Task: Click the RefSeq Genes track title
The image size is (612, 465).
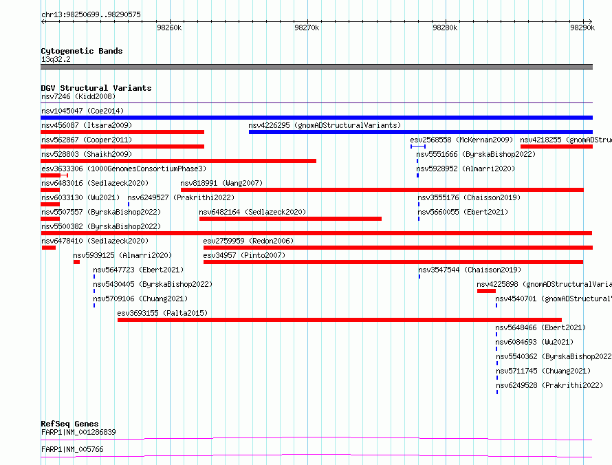Action: click(x=69, y=424)
